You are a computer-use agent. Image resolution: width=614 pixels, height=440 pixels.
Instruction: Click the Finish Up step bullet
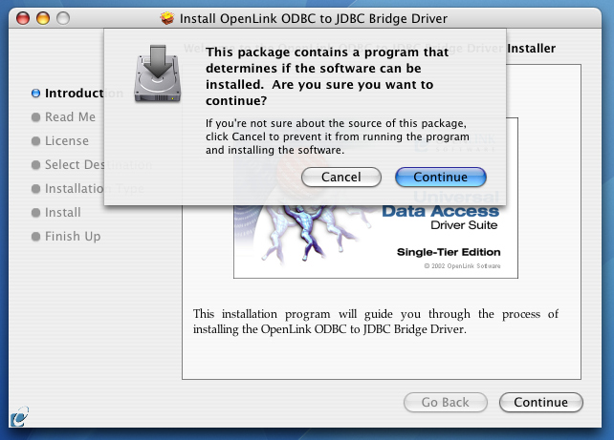(x=35, y=237)
